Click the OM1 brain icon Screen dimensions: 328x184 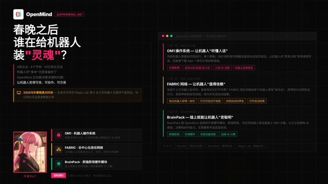(x=59, y=135)
